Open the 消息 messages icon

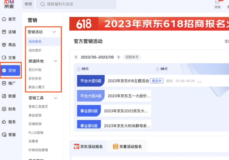pos(217,2)
